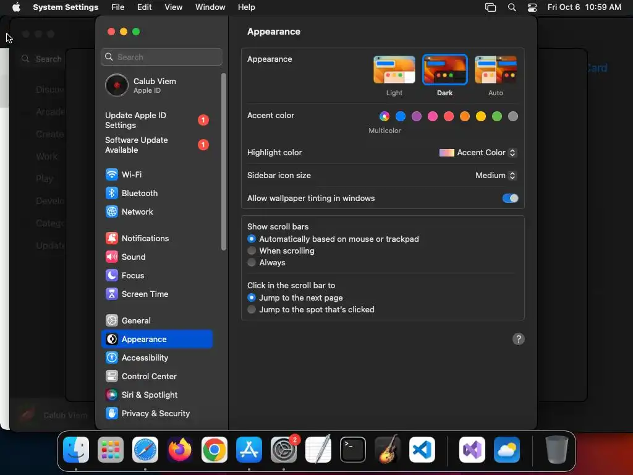Choose the green accent color

tap(497, 117)
